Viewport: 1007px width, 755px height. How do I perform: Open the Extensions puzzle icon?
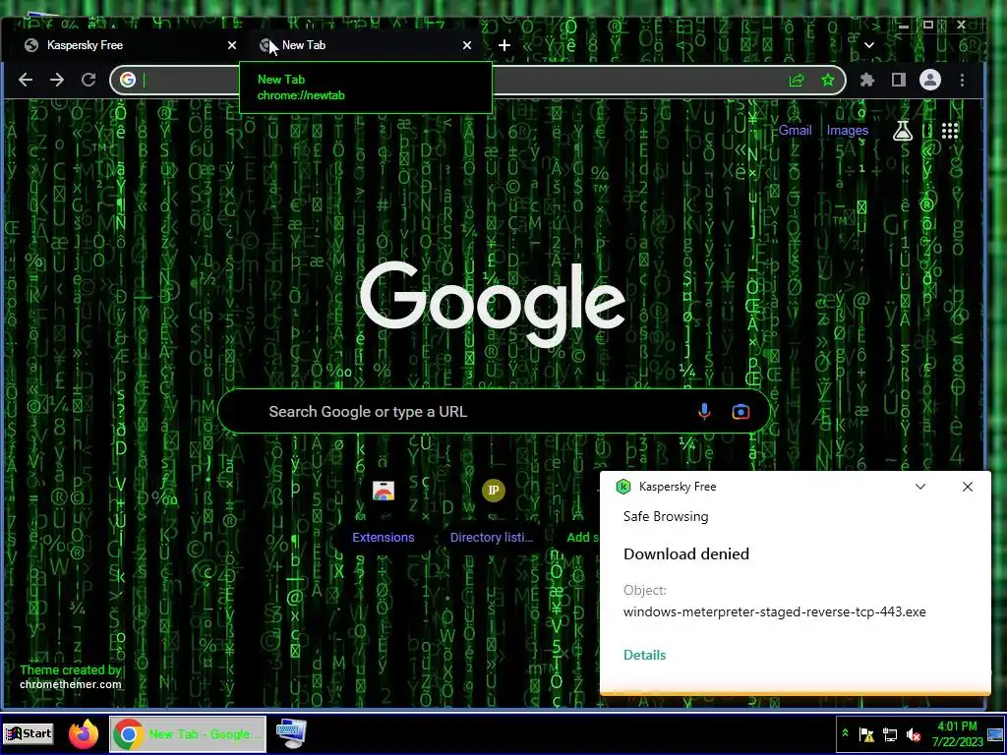point(867,80)
